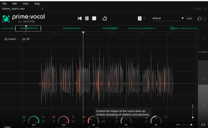Click the playhead marker in the overview strip

click(26, 26)
